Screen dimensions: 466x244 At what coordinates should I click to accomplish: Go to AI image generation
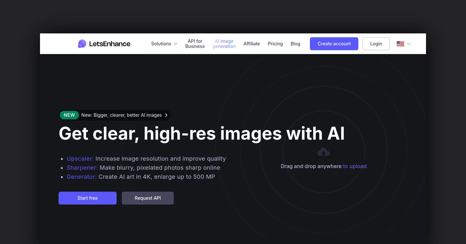pyautogui.click(x=224, y=44)
